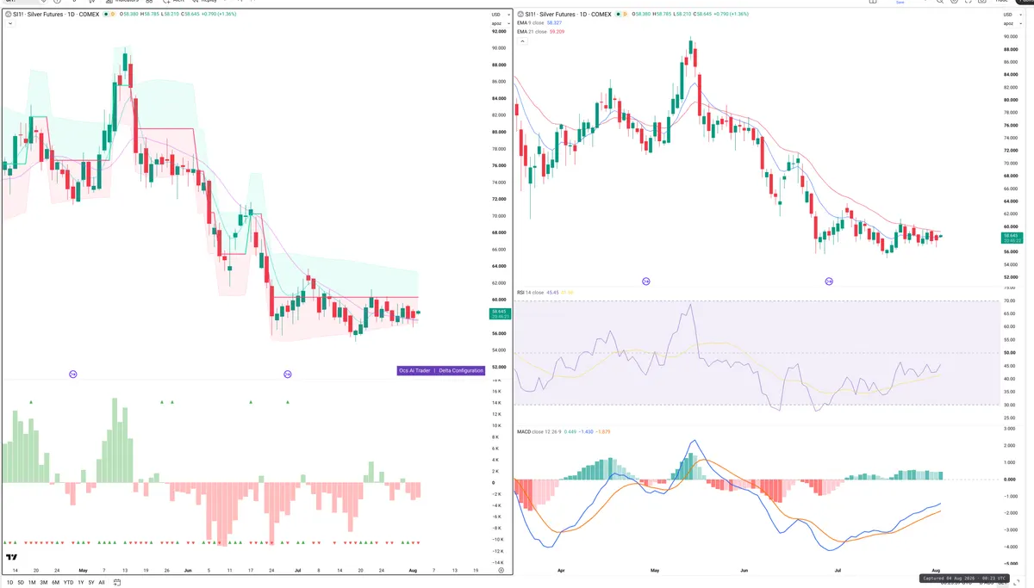Click the silver symbol icon on right chart
This screenshot has width=1034, height=588.
[521, 14]
